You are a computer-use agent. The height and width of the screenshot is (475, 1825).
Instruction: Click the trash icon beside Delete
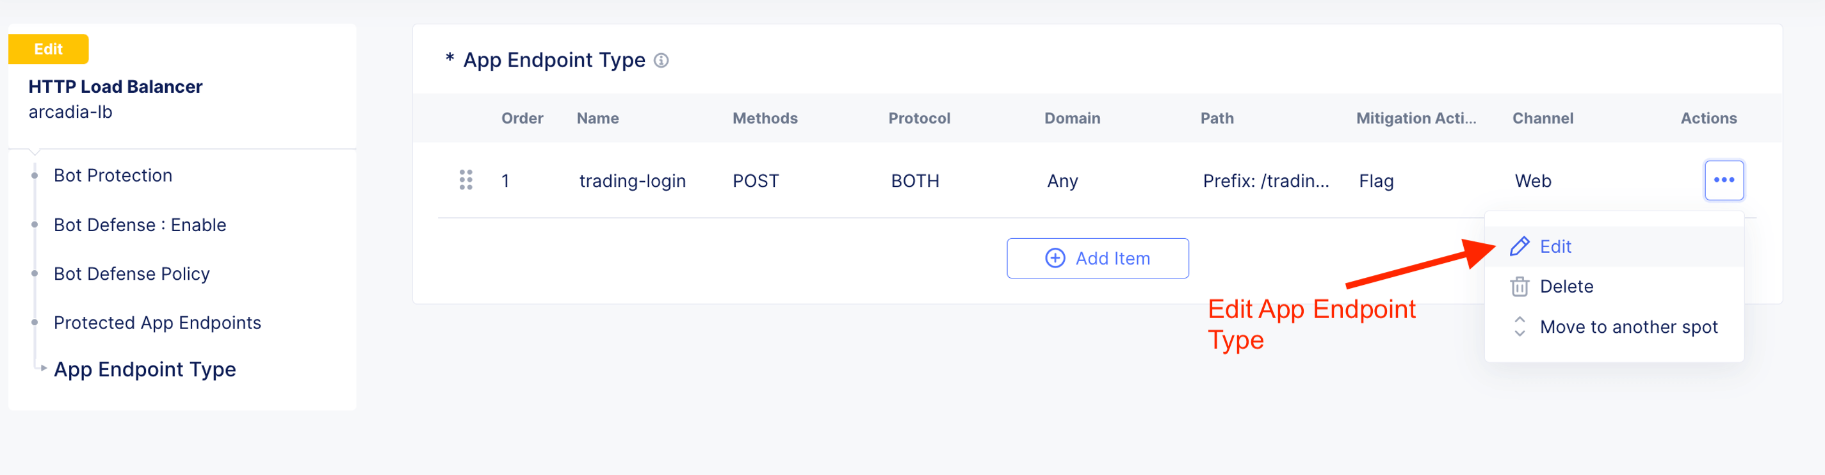pos(1519,287)
